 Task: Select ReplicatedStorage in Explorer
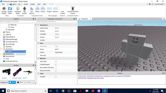point(11,39)
